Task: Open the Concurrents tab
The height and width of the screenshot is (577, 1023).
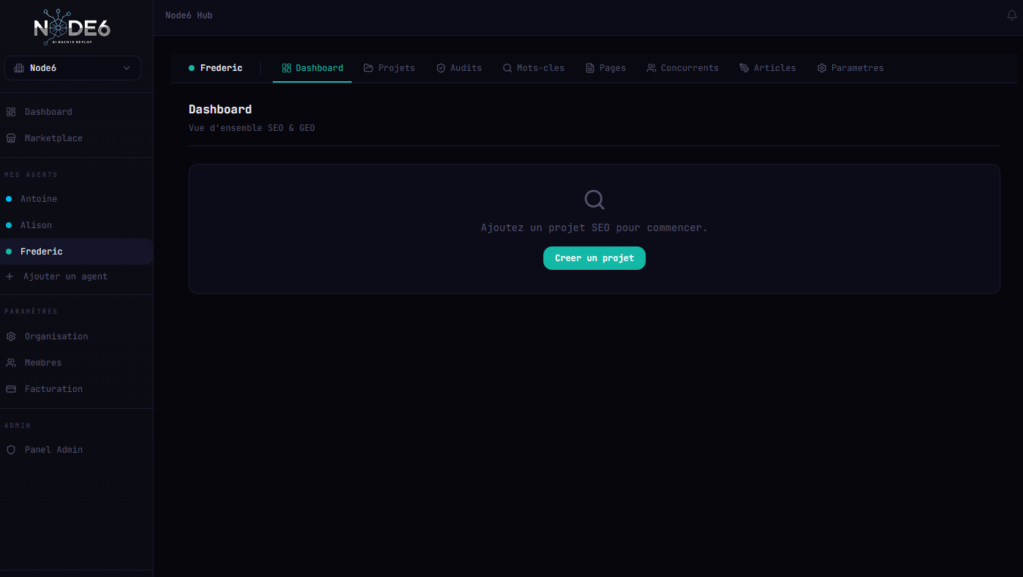Action: tap(682, 67)
